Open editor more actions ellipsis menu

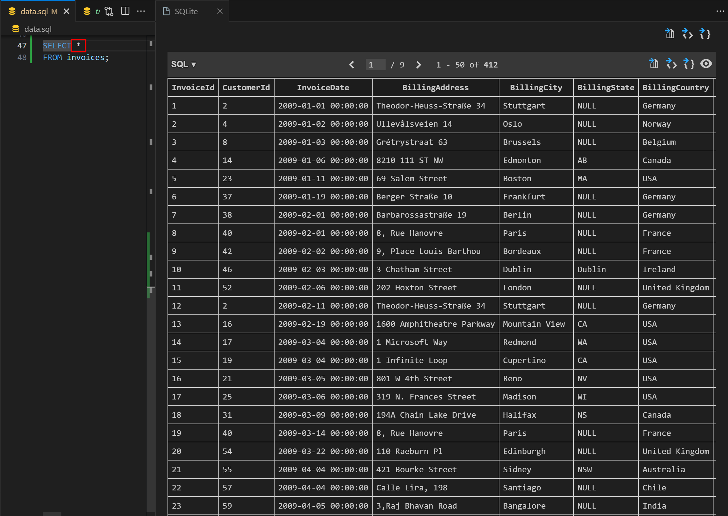click(x=141, y=11)
